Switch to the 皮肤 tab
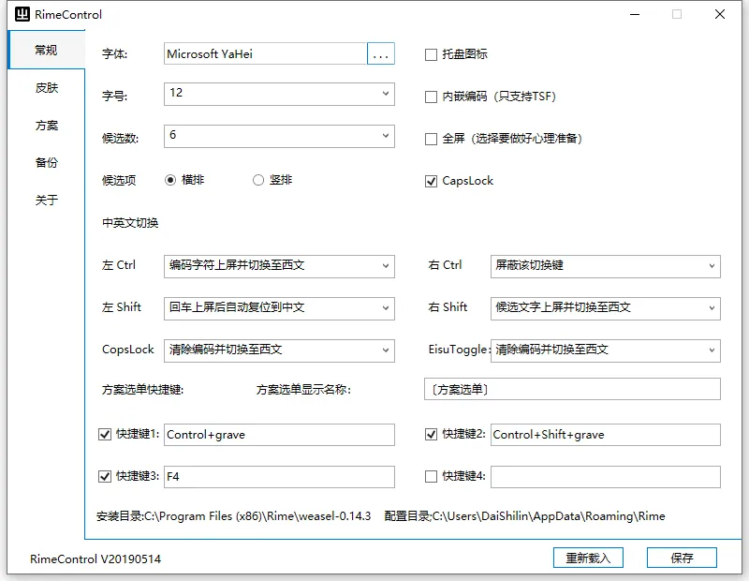Screen dimensions: 749x581 (47, 88)
